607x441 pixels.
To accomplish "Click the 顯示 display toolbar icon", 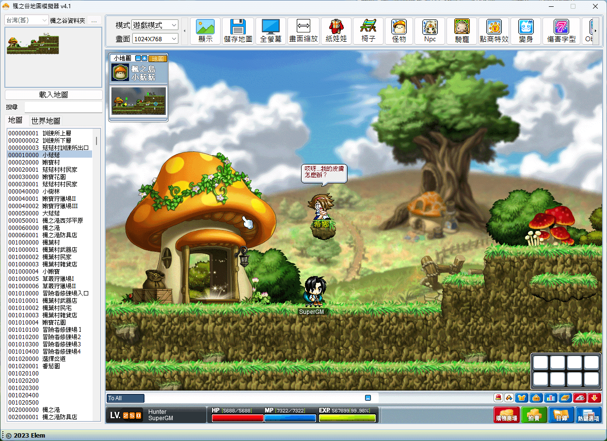I will (x=206, y=31).
